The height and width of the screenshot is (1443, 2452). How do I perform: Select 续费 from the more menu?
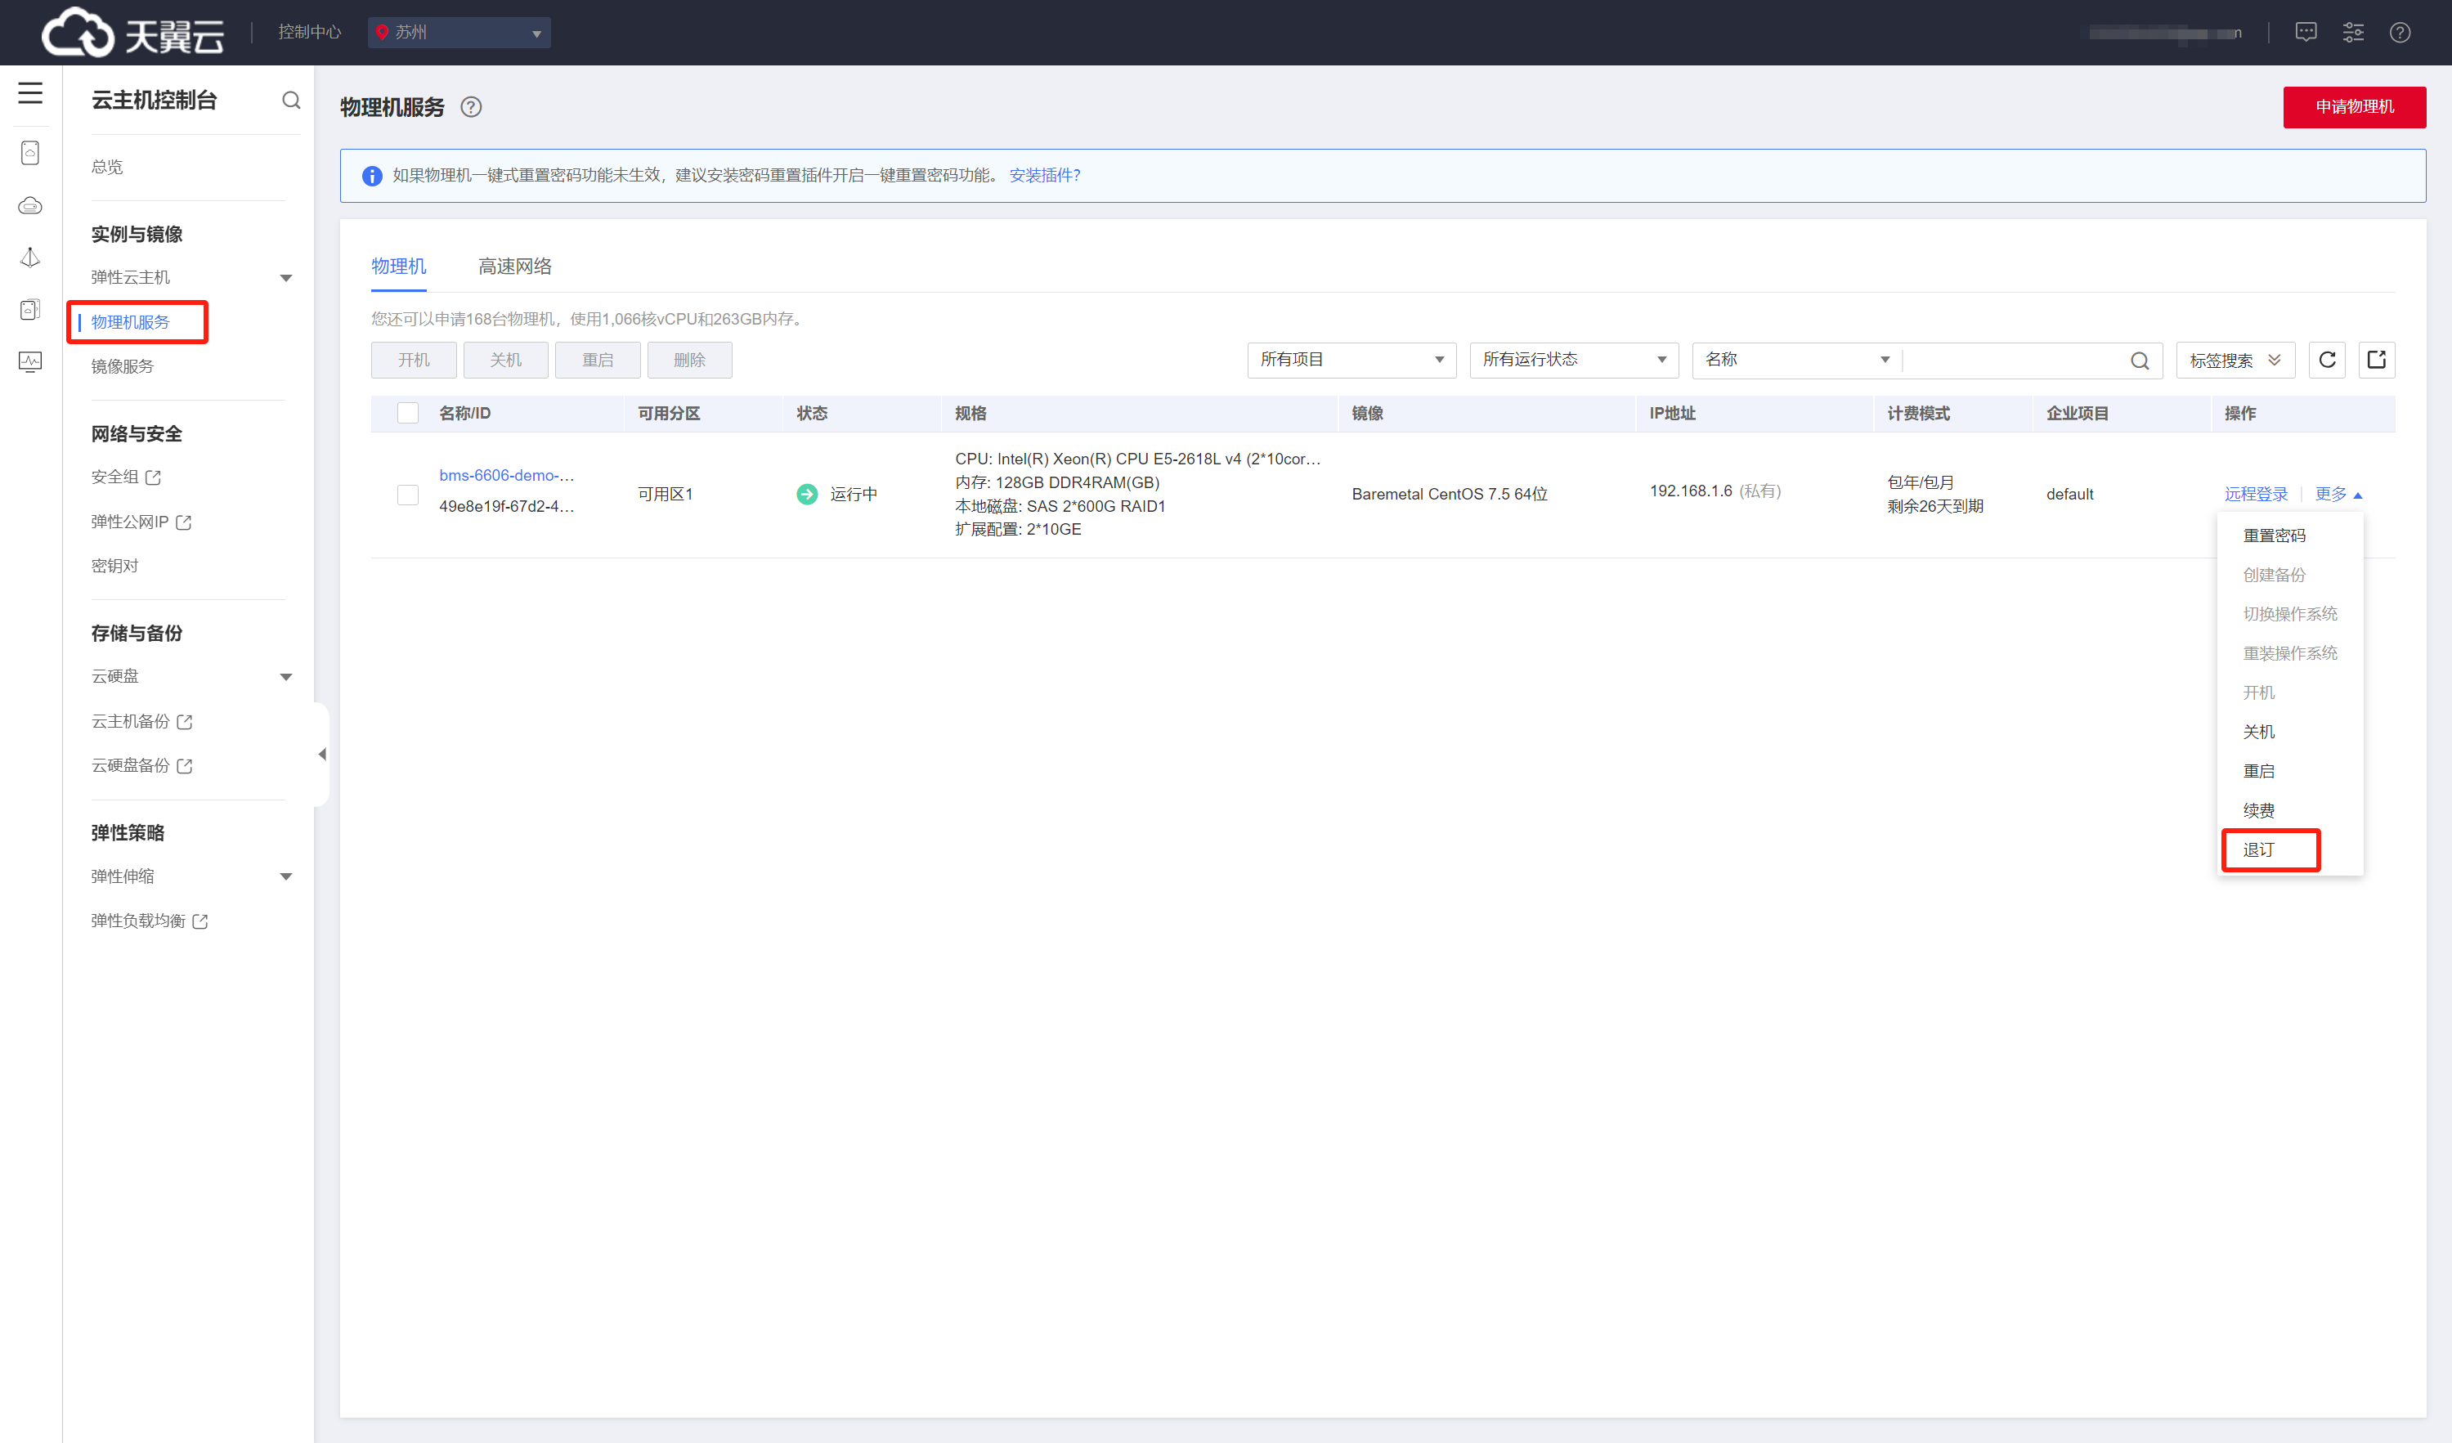click(x=2258, y=810)
